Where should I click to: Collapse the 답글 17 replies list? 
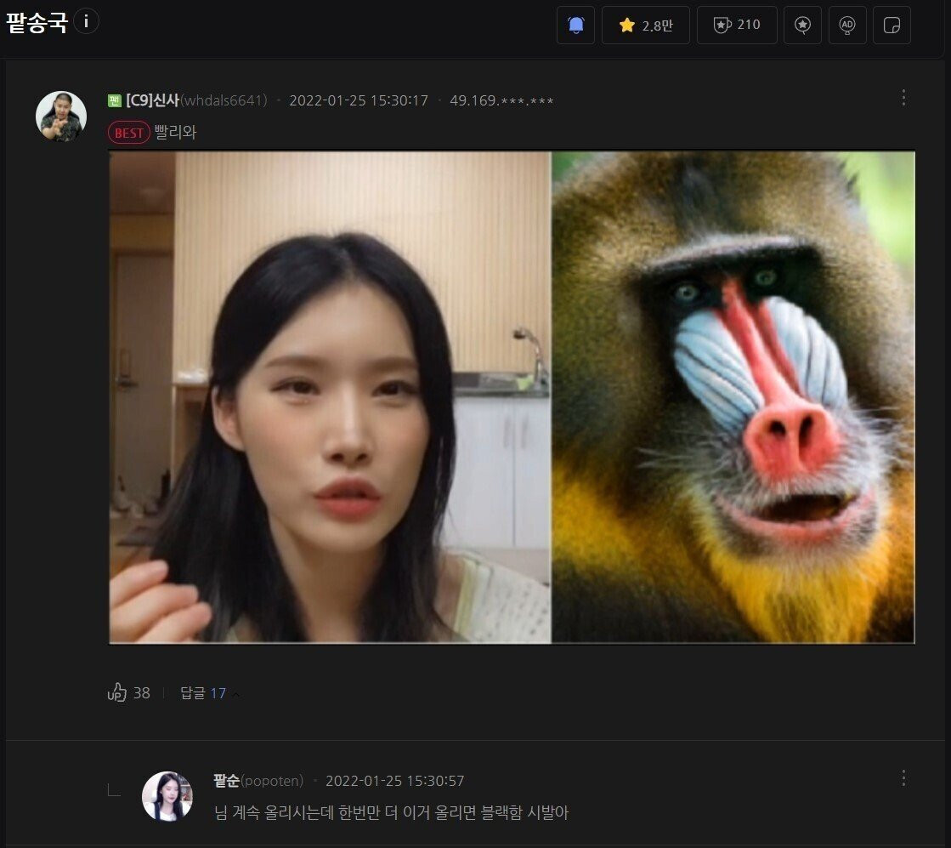pos(209,693)
